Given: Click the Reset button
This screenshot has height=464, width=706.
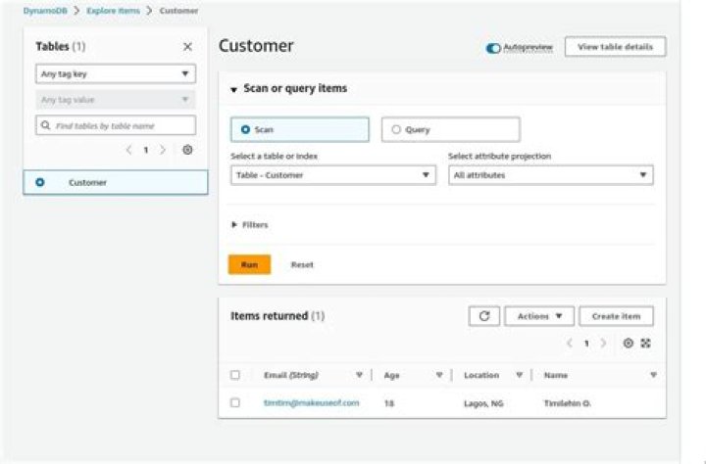Looking at the screenshot, I should (x=302, y=265).
